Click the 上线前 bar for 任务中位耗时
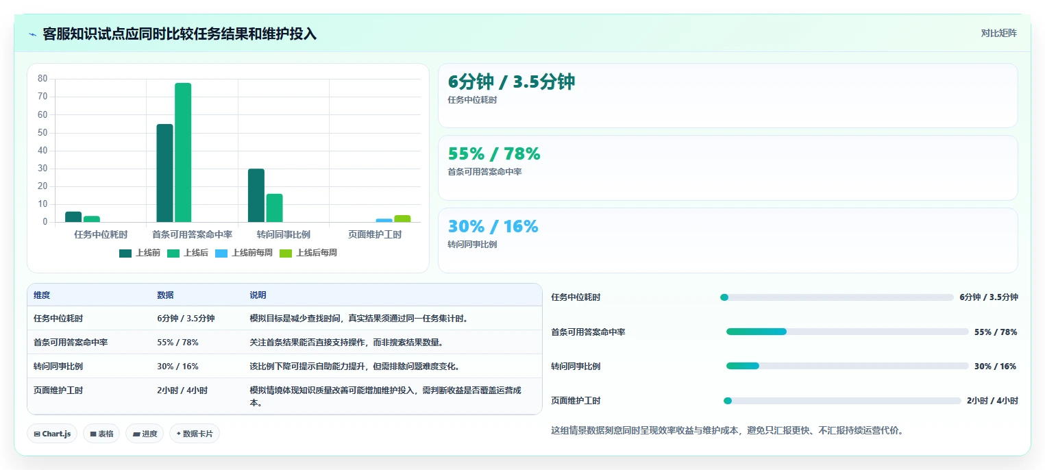1045x470 pixels. point(73,217)
